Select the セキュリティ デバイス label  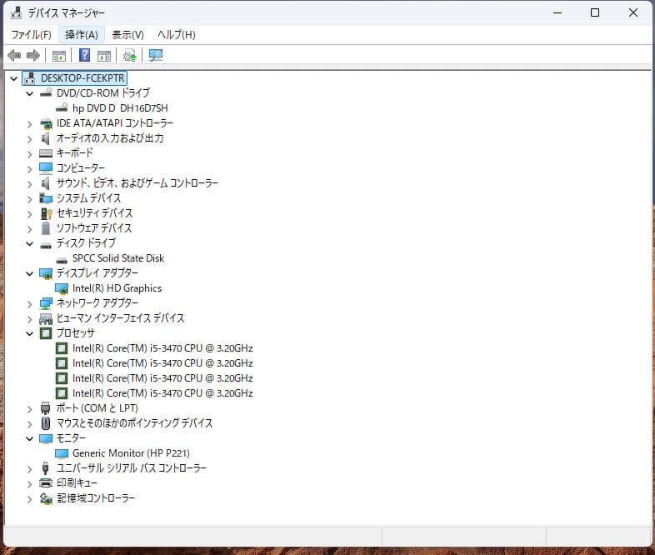click(x=94, y=213)
